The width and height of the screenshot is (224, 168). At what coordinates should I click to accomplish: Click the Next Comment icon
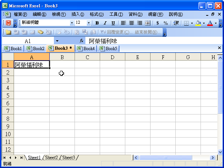coord(24,32)
